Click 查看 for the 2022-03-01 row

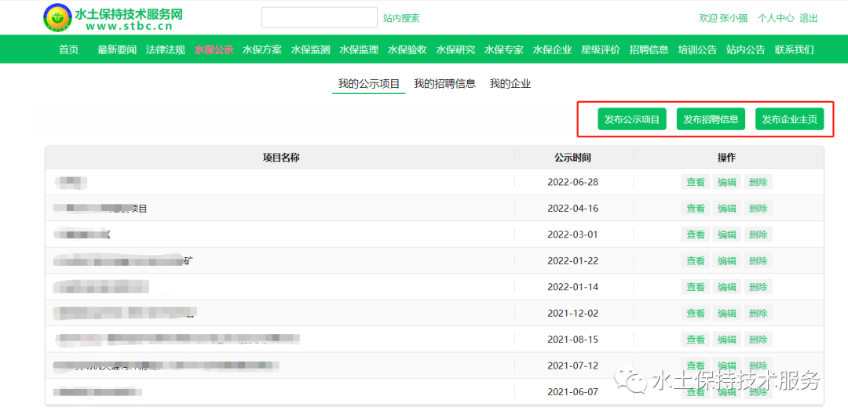(696, 234)
